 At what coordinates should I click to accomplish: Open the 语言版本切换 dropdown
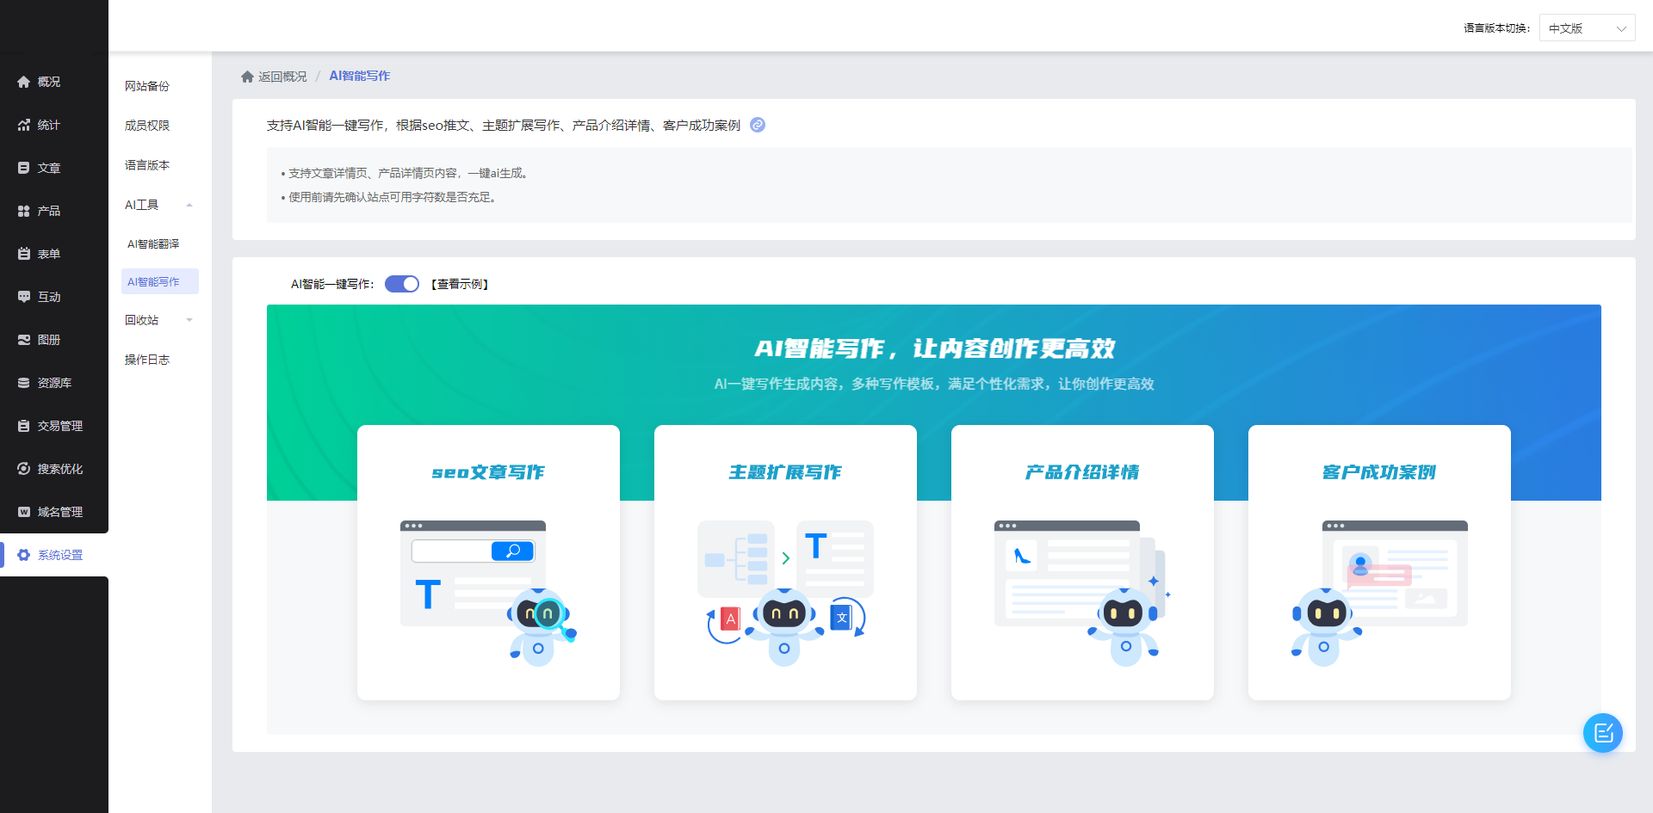[1587, 28]
